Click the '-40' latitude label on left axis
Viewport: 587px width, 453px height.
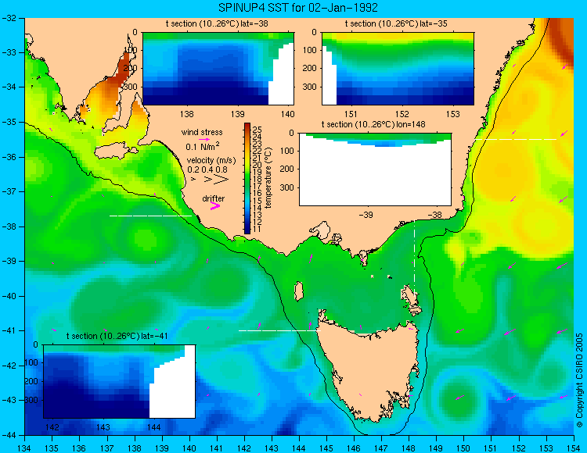(x=10, y=296)
